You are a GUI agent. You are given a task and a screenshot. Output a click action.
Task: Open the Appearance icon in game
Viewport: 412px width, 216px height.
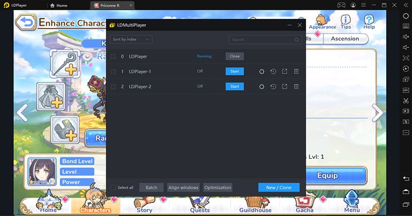point(322,22)
